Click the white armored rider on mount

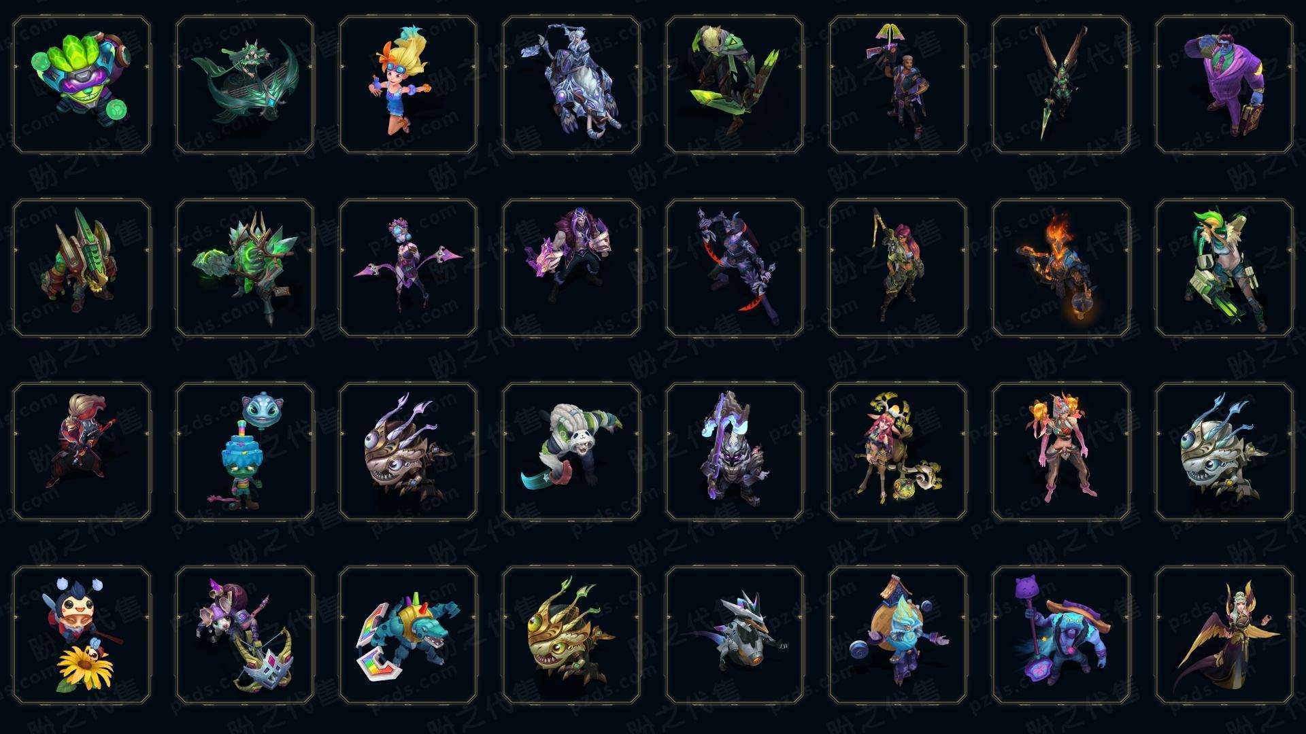571,85
